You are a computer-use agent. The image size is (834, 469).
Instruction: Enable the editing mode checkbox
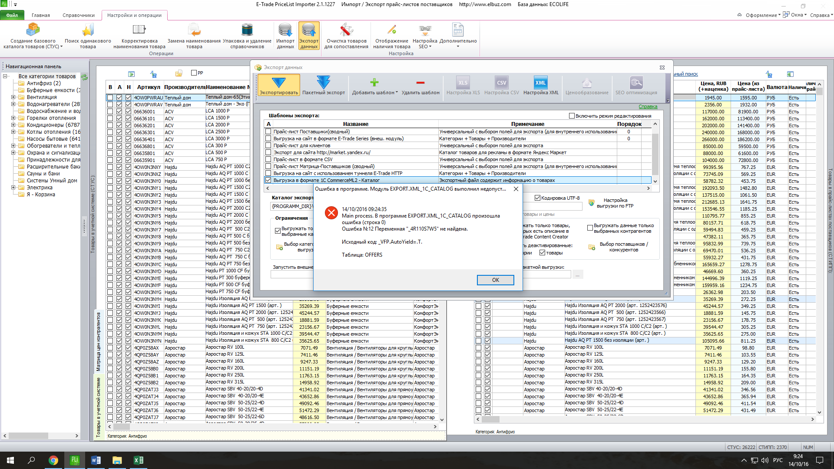click(x=572, y=116)
